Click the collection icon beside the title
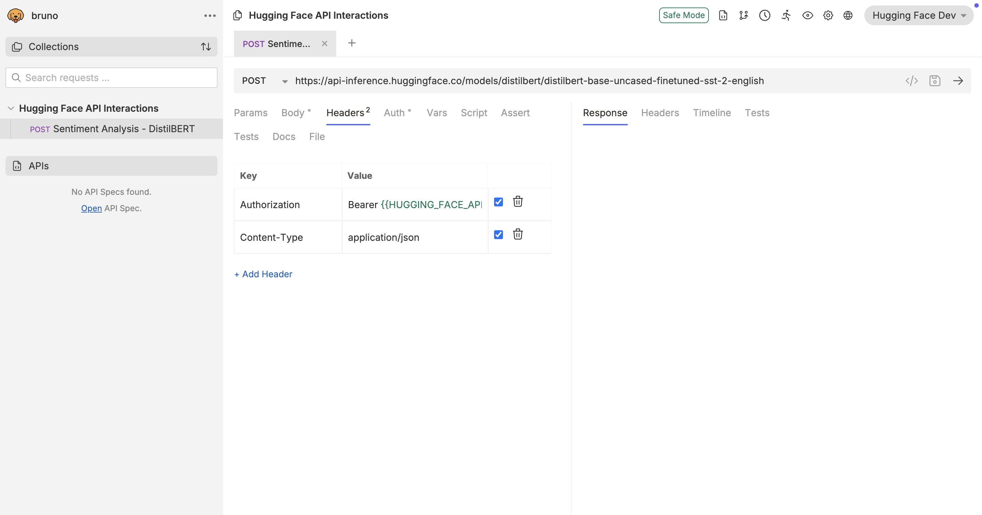The width and height of the screenshot is (982, 515). click(238, 16)
